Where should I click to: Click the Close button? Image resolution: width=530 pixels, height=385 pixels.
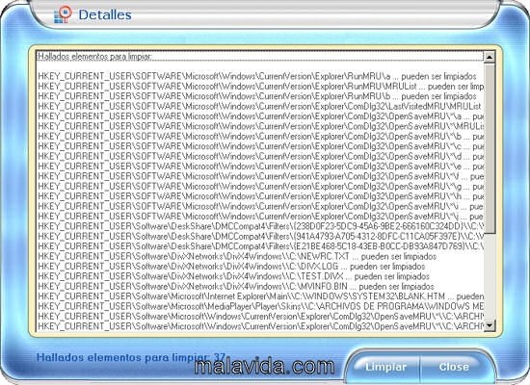pos(454,367)
